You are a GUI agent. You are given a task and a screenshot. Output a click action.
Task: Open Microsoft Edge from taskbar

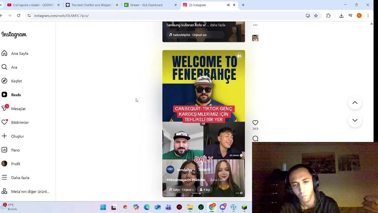[147, 207]
